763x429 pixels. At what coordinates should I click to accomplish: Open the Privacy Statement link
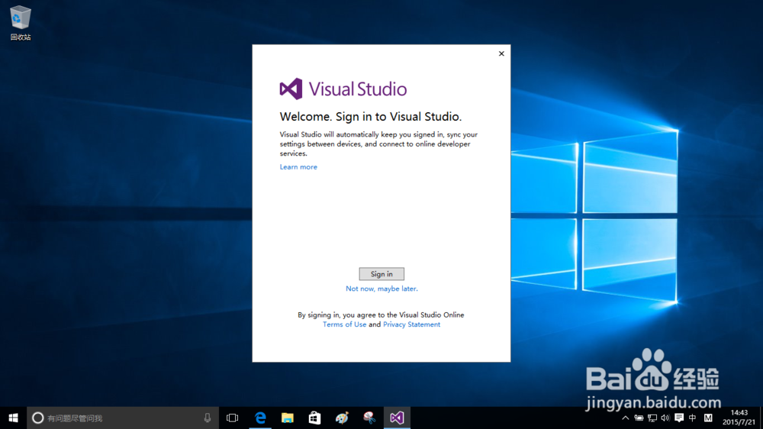coord(412,324)
